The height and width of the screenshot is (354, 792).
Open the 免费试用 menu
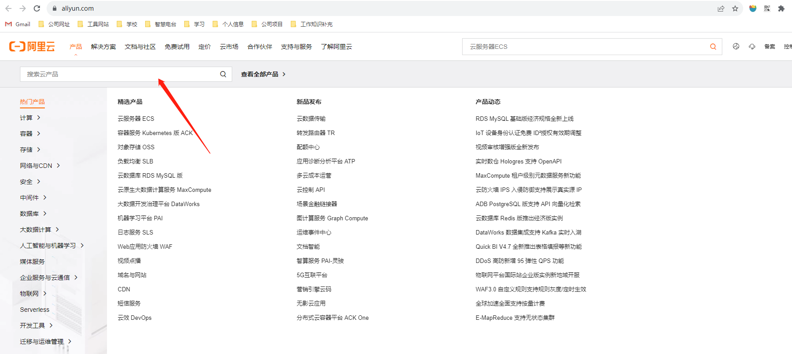[x=177, y=47]
